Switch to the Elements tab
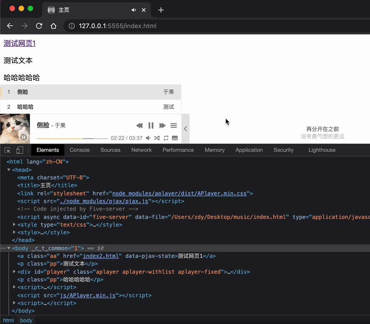Image resolution: width=370 pixels, height=324 pixels. click(x=48, y=150)
